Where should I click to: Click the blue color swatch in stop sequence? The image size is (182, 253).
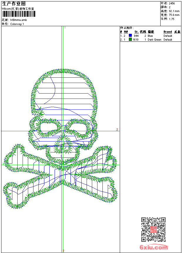point(130,36)
